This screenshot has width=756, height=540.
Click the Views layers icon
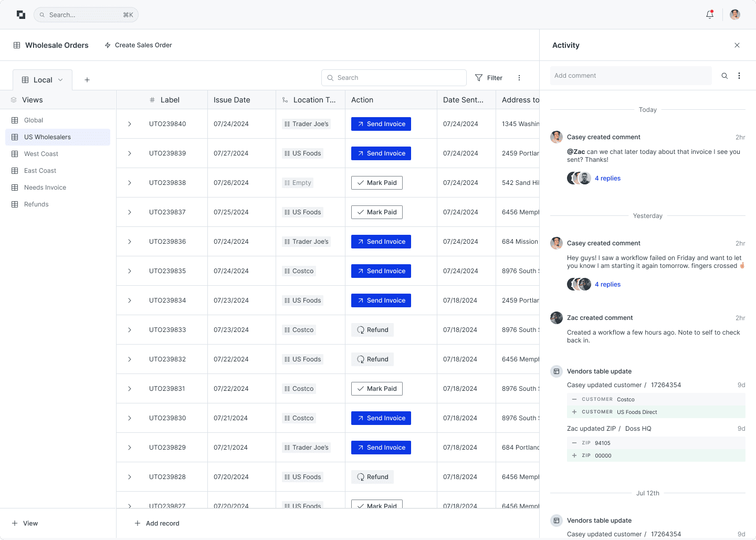pos(14,100)
